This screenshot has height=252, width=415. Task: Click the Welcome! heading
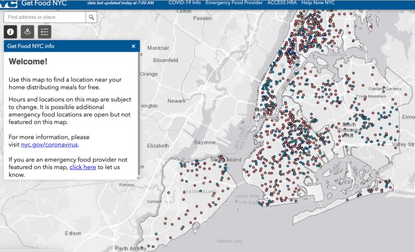click(x=28, y=61)
